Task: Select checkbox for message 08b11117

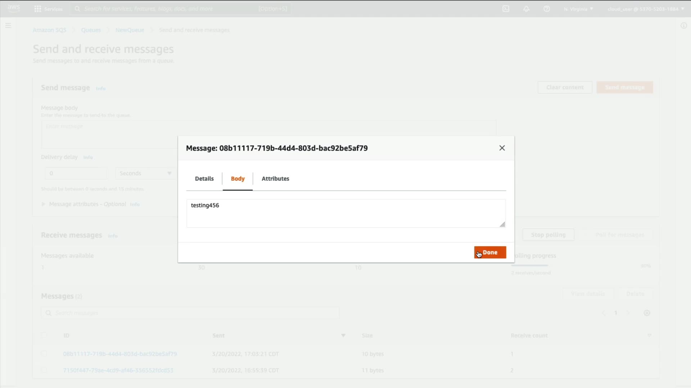Action: coord(44,354)
